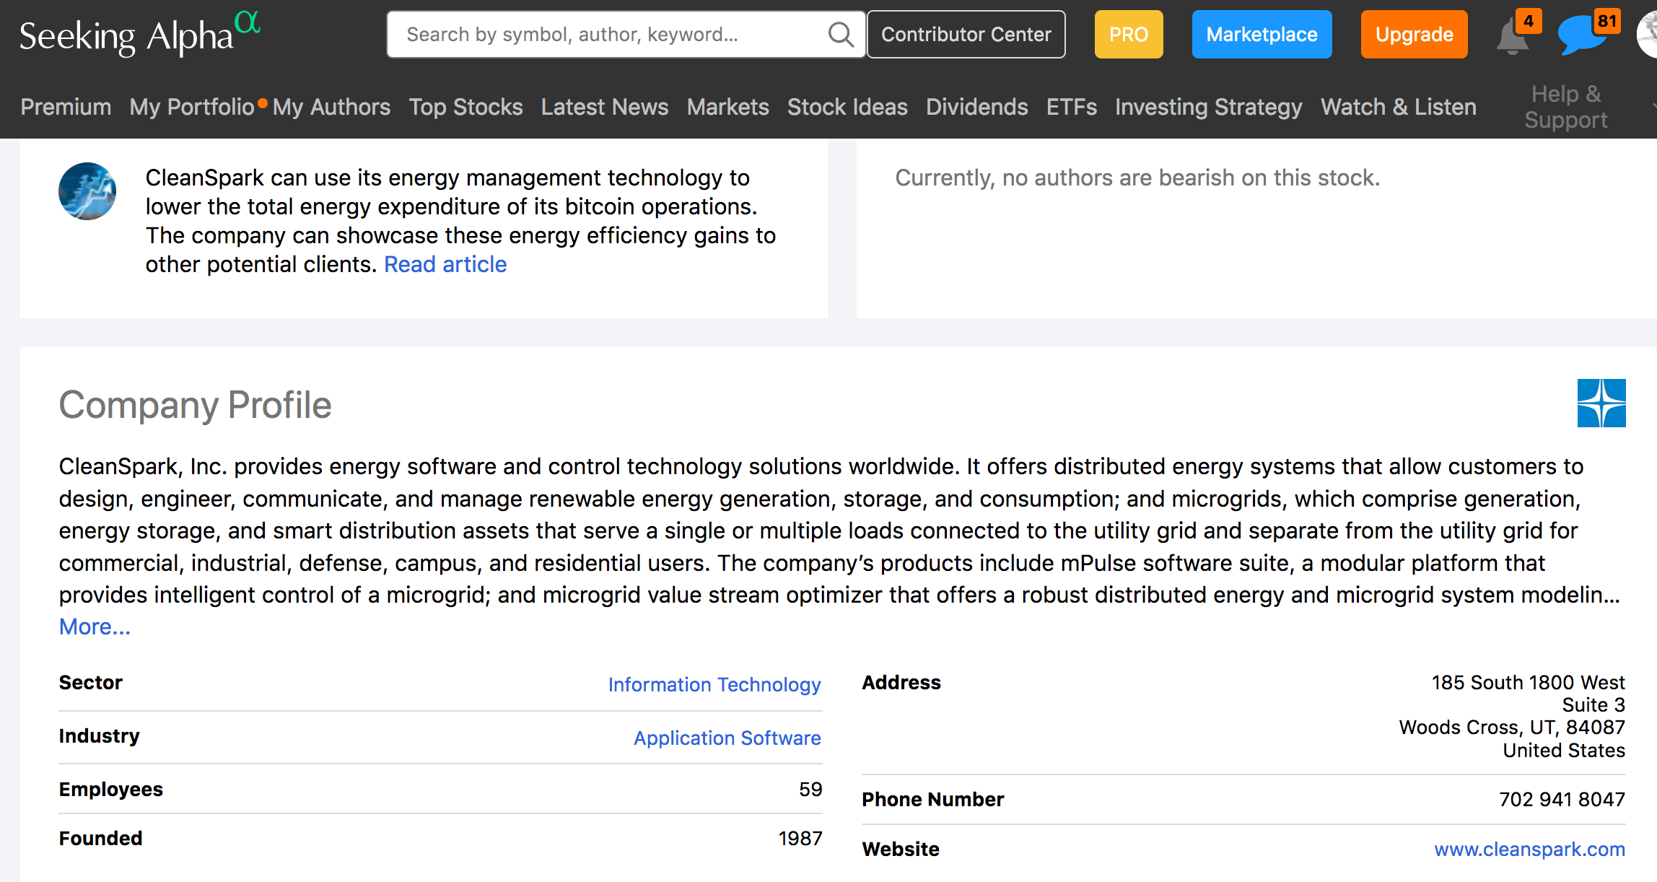Follow the Read article link
The height and width of the screenshot is (882, 1657).
[445, 264]
